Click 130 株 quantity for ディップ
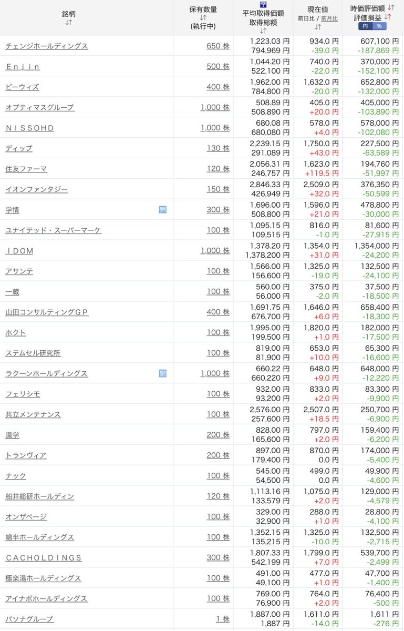Image resolution: width=404 pixels, height=631 pixels. (x=218, y=148)
